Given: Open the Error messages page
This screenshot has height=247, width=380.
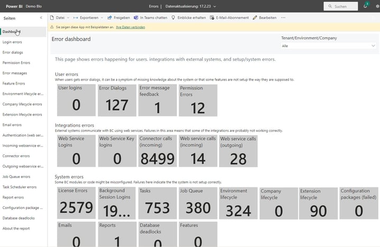Looking at the screenshot, I should [x=15, y=73].
